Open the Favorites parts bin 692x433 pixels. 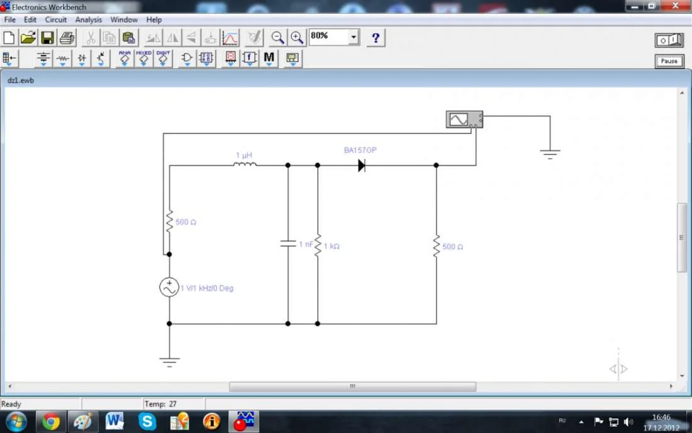(x=9, y=59)
